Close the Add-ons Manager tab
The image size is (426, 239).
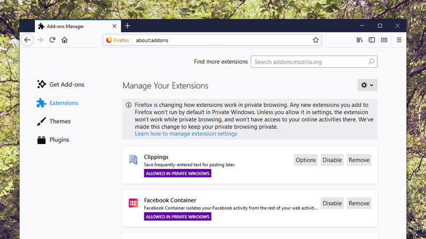pos(114,26)
